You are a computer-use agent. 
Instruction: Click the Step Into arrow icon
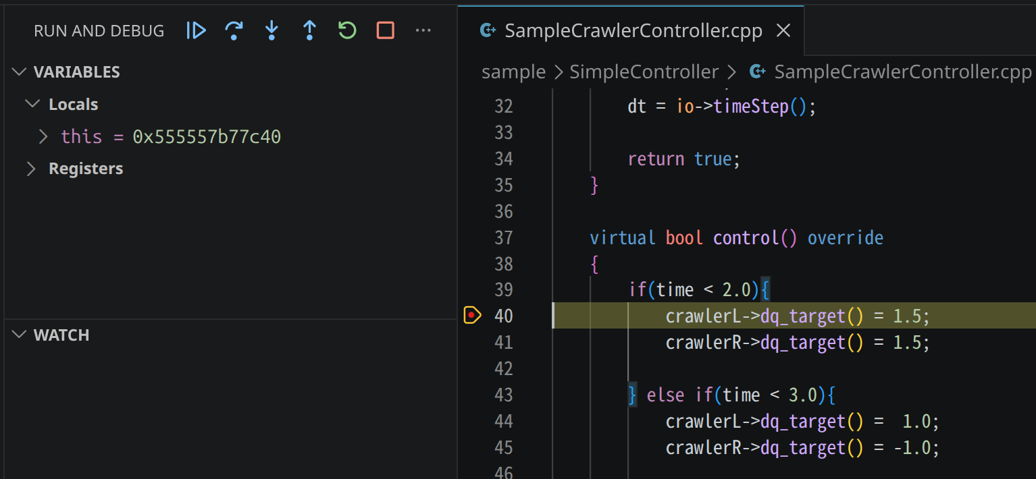(271, 30)
